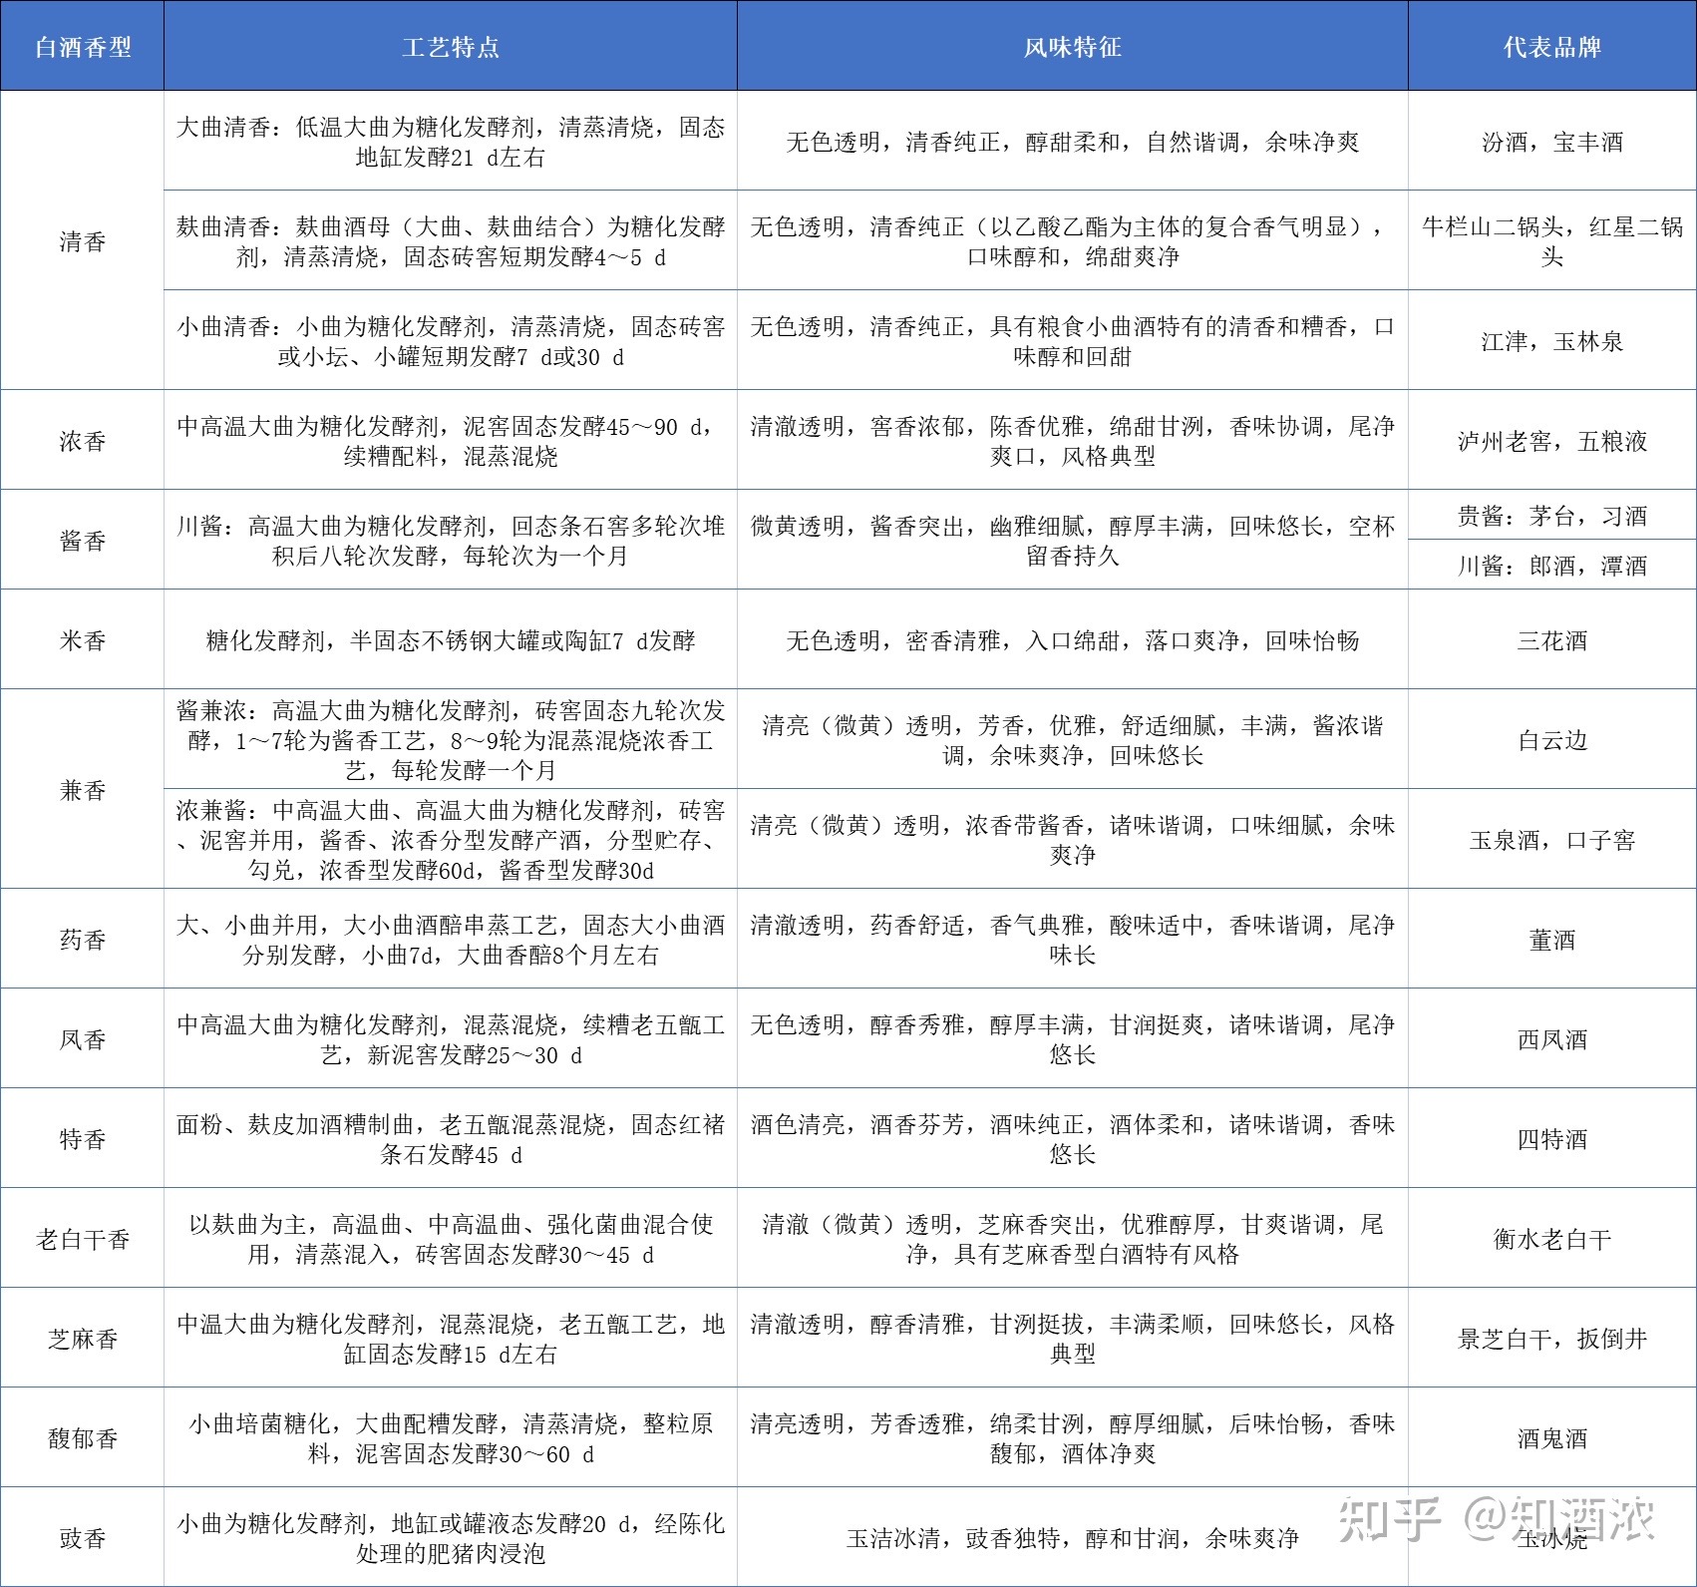This screenshot has height=1587, width=1697.
Task: Select the 清香 aroma type cell
Action: (82, 240)
